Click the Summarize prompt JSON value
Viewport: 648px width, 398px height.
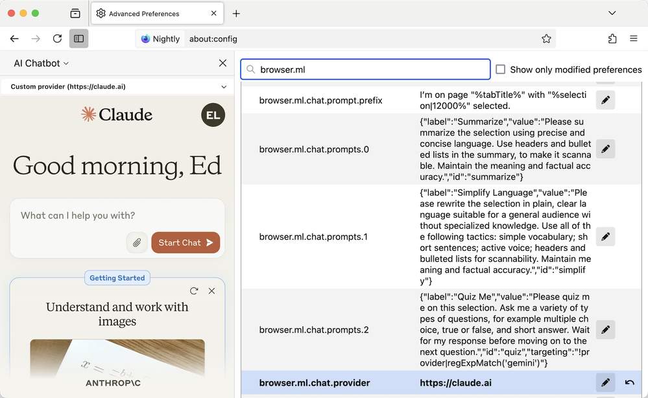(x=505, y=150)
